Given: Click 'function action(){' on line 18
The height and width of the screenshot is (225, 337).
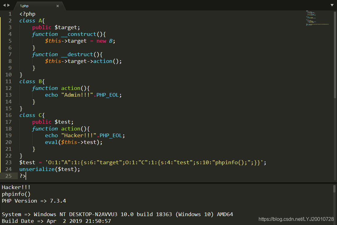Looking at the screenshot, I should [x=61, y=129].
